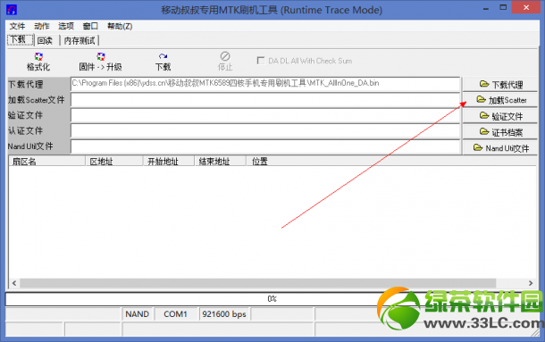
Task: Open the 文件 menu
Action: (x=17, y=26)
